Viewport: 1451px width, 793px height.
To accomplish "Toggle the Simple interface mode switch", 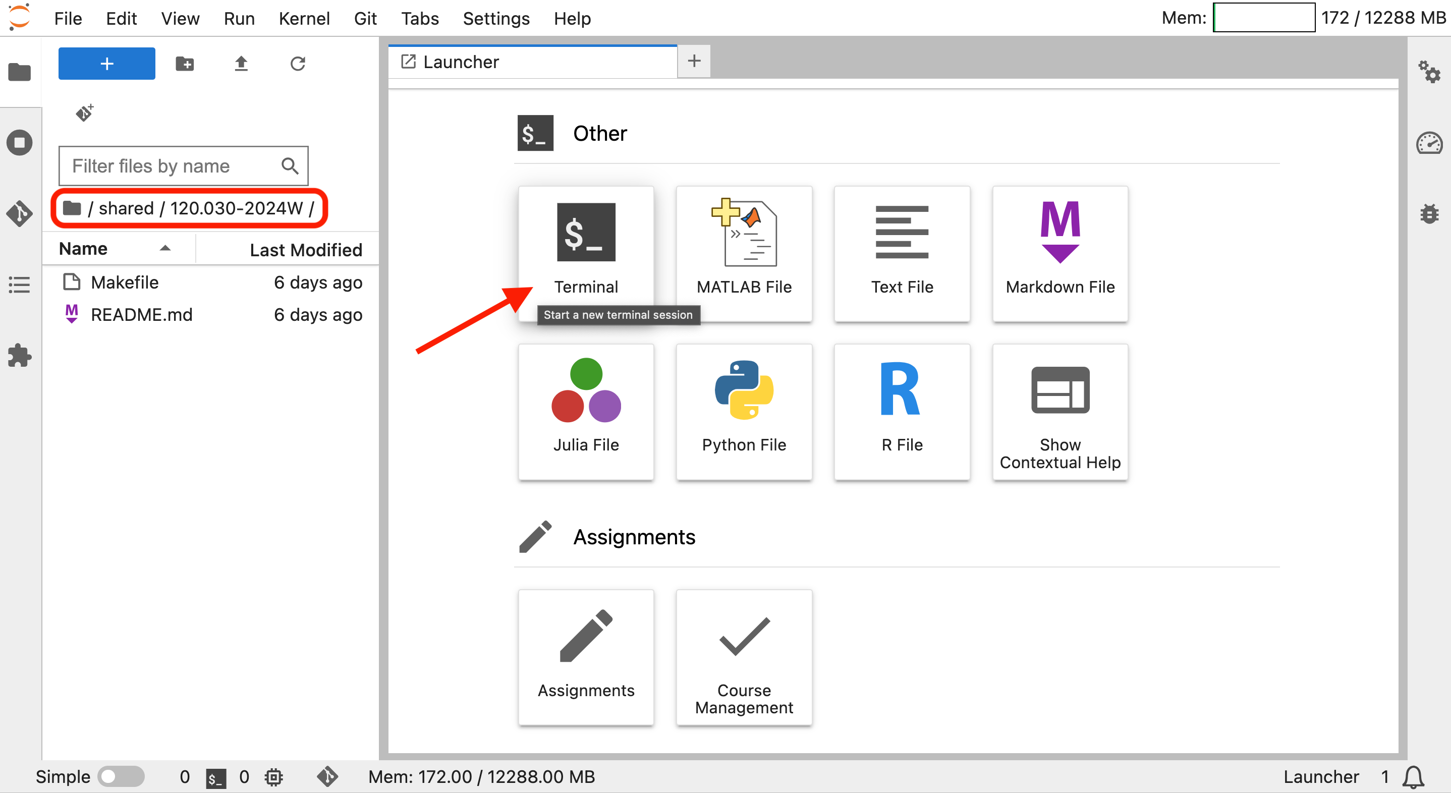I will click(121, 777).
